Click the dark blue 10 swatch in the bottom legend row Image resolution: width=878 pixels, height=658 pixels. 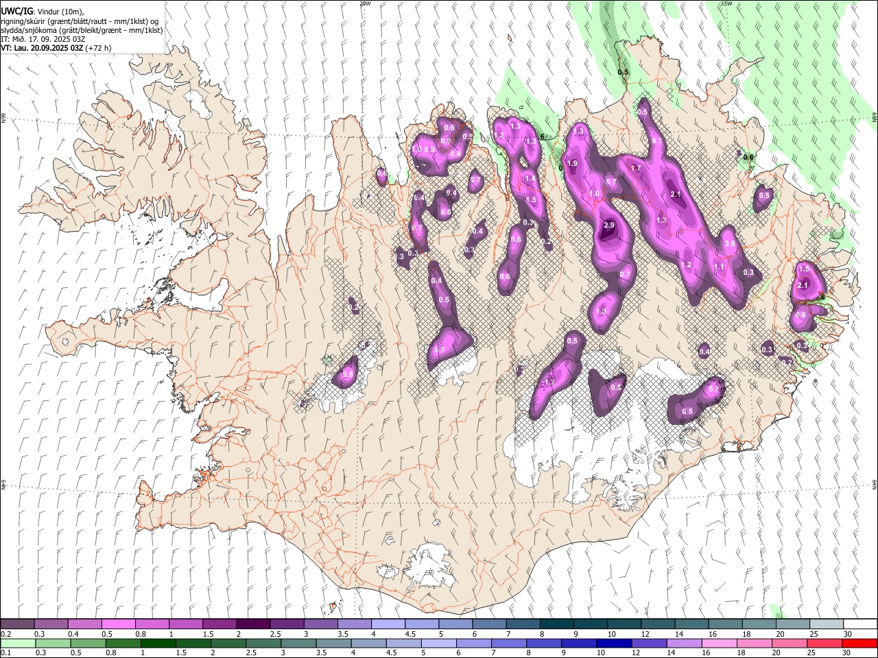[613, 644]
